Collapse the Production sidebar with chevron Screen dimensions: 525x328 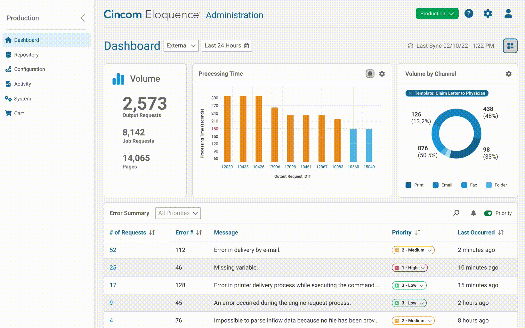coord(83,18)
